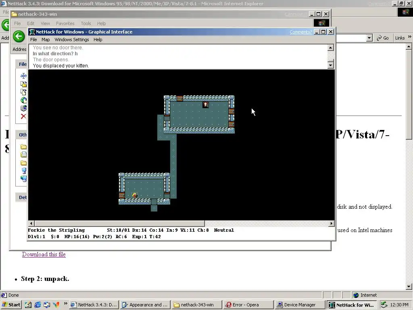Switch to Error - Opera taskbar button

coord(248,305)
